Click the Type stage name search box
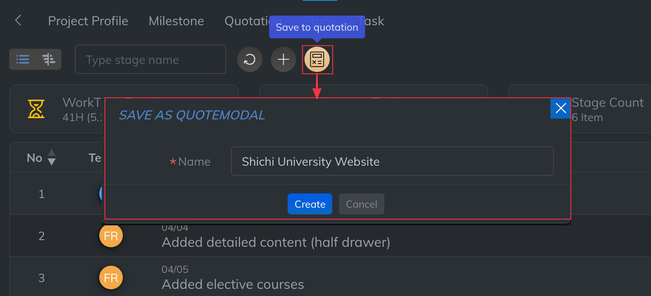651x296 pixels. tap(150, 60)
